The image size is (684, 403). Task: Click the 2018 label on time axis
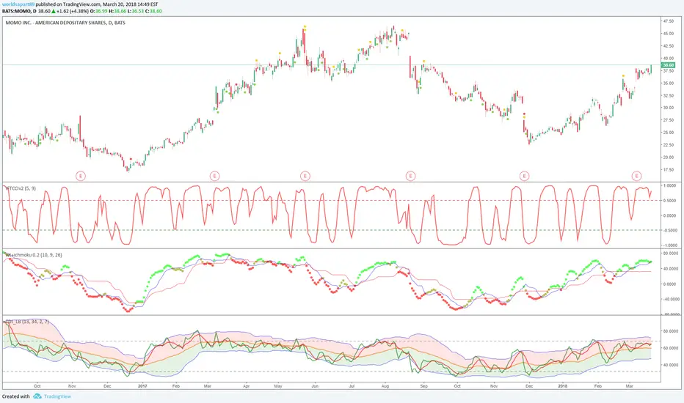(563, 386)
